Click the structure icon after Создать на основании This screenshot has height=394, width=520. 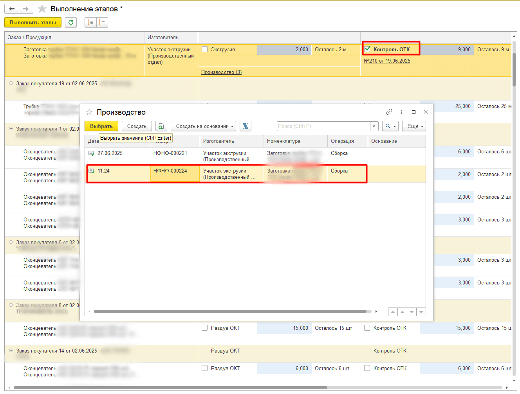pos(246,126)
